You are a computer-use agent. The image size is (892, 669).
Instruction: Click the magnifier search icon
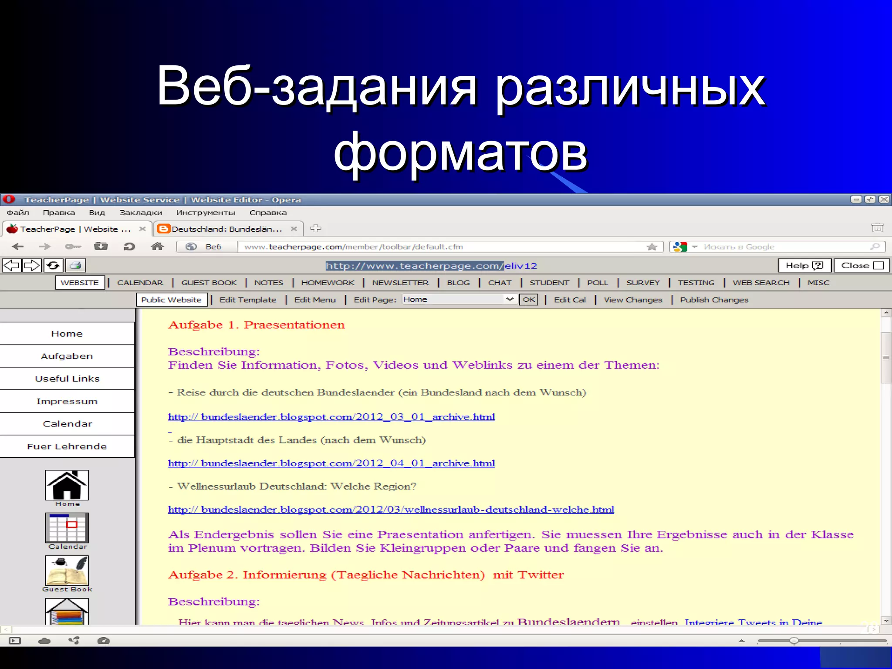click(x=875, y=247)
